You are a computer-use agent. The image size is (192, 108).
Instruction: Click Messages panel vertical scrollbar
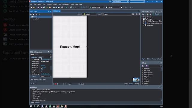pyautogui.click(x=161, y=95)
